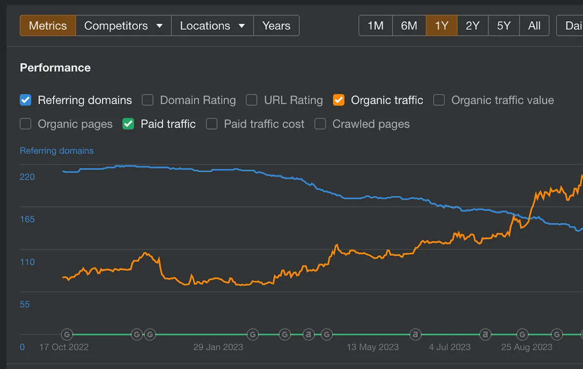Open the Competitors dropdown
583x369 pixels.
[x=123, y=26]
